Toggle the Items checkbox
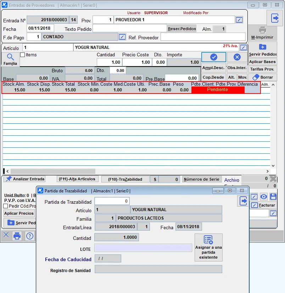285x293 pixels. [23, 55]
